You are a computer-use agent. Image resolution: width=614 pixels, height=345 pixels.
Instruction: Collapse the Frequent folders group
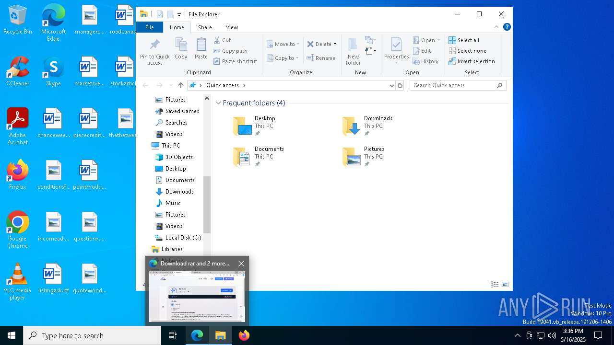click(x=219, y=103)
